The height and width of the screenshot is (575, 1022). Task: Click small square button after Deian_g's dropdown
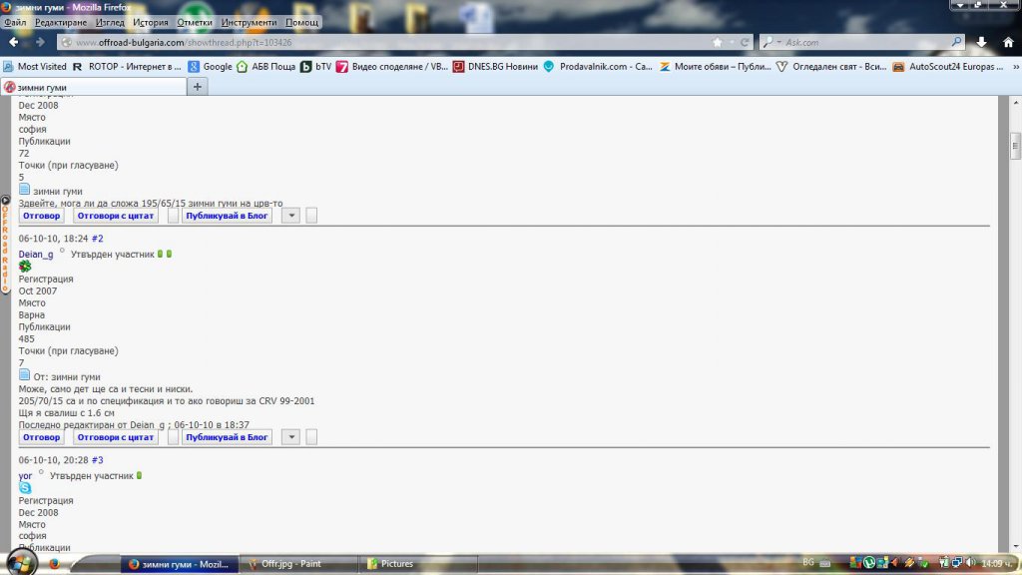(x=311, y=437)
